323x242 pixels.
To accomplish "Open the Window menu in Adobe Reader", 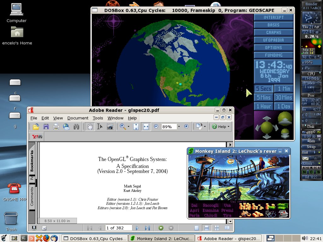I will (x=115, y=118).
